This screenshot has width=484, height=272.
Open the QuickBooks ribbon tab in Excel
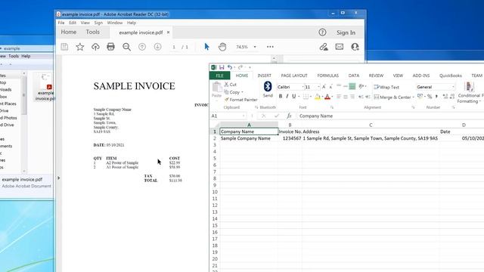451,76
